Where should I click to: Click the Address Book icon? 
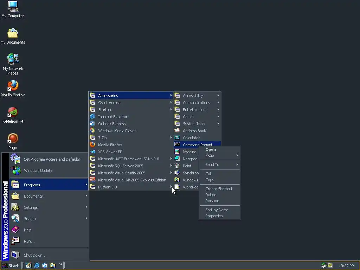point(177,131)
